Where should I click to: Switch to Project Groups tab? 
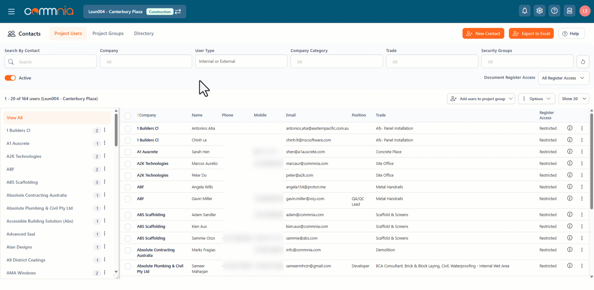(x=108, y=33)
